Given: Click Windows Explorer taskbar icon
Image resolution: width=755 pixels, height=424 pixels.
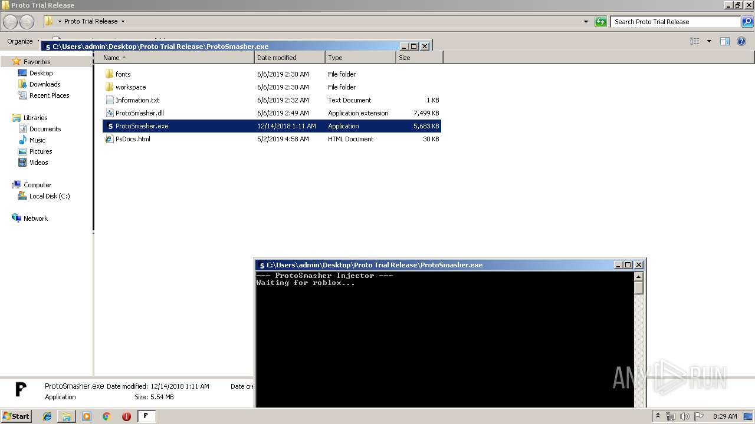Looking at the screenshot, I should click(67, 416).
